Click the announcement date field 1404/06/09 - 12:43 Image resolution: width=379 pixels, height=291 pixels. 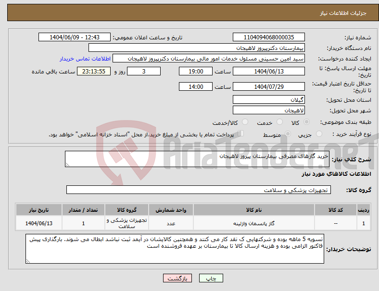click(x=75, y=37)
